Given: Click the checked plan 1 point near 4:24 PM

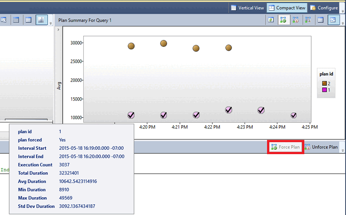Looking at the screenshot, I should pyautogui.click(x=294, y=115).
